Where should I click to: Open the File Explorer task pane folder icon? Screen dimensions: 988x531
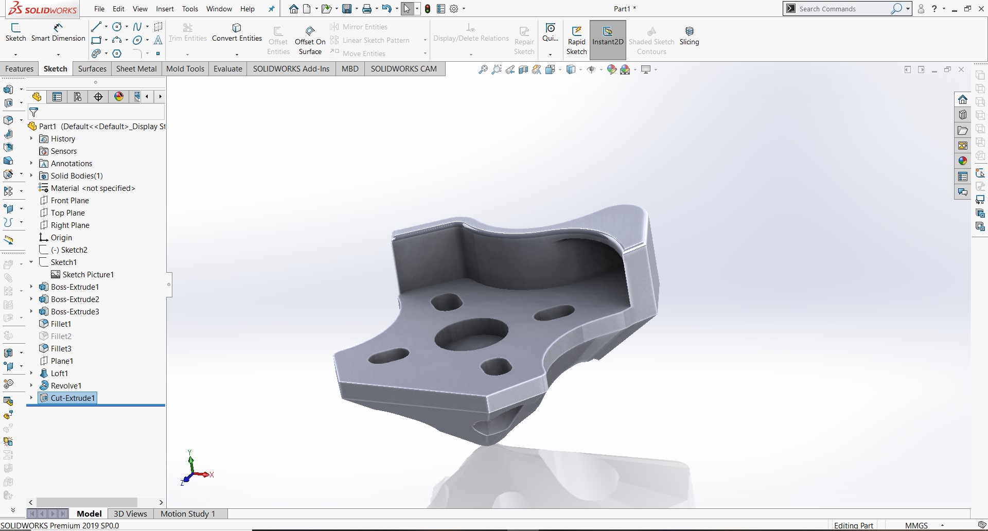click(963, 130)
